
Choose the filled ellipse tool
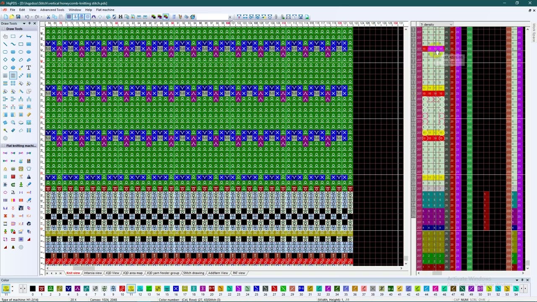29,52
